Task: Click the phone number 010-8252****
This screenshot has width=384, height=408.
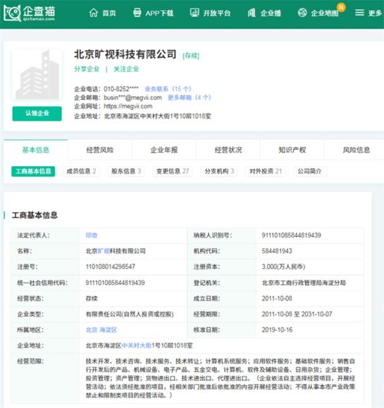Action: (121, 89)
